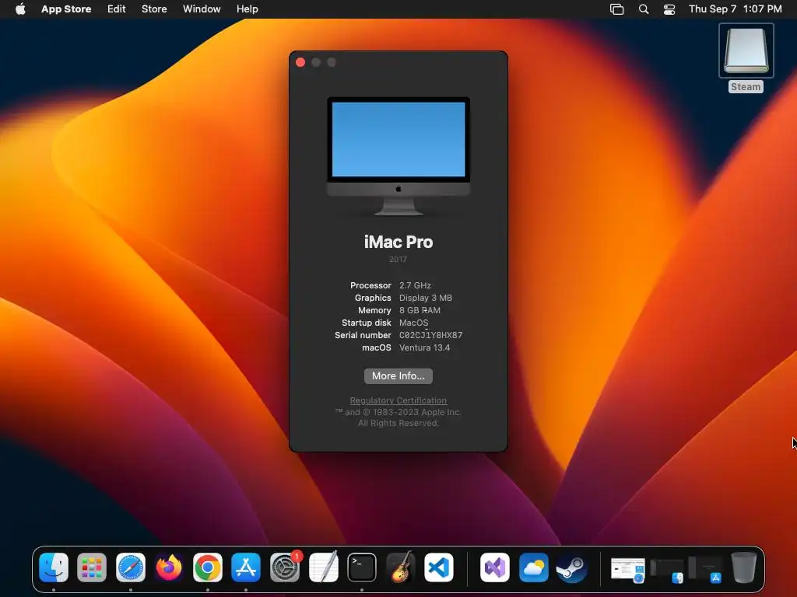Screen dimensions: 797x597
Task: Open Control Center in menu bar
Action: 669,9
